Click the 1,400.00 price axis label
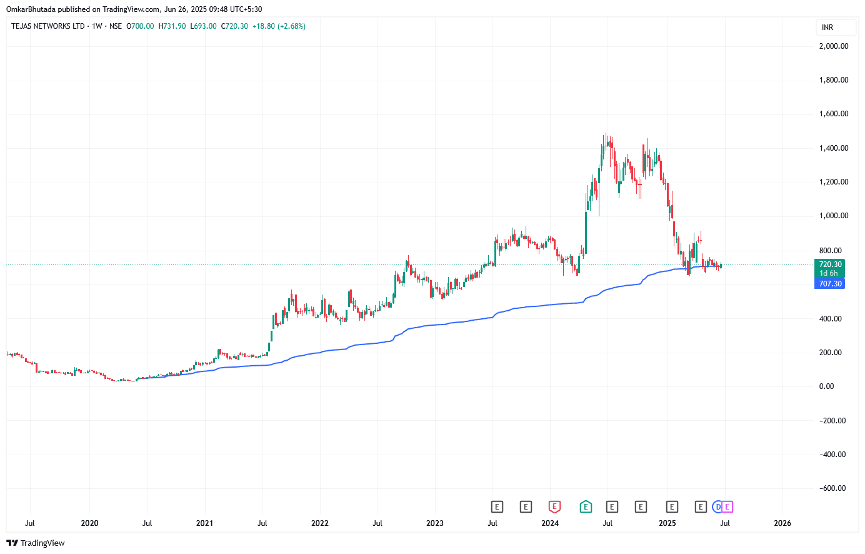Image resolution: width=865 pixels, height=554 pixels. coord(834,148)
